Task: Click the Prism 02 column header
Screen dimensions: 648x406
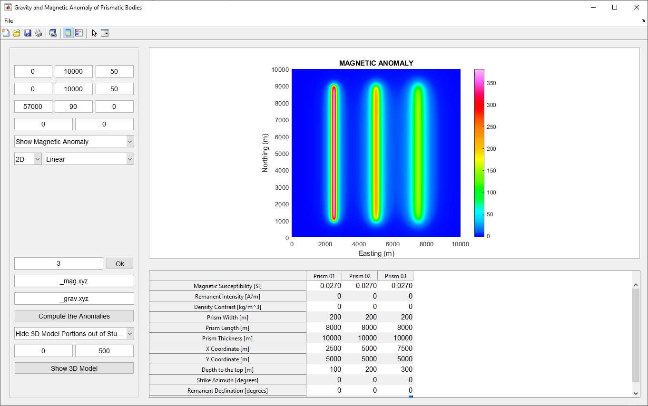Action: tap(360, 276)
